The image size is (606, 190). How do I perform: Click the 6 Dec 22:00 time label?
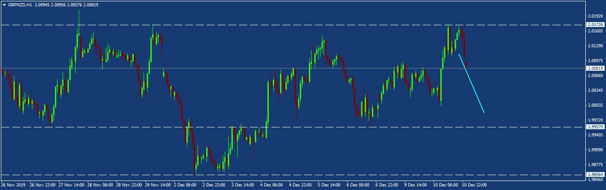pyautogui.click(x=387, y=185)
